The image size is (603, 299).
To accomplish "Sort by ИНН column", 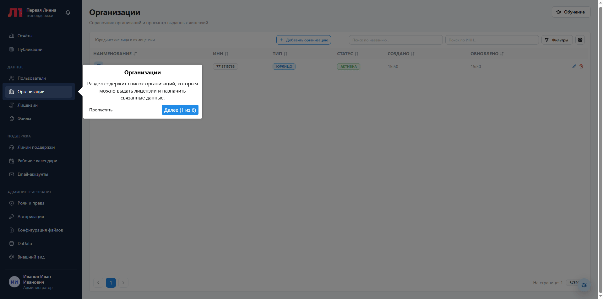I will [220, 54].
